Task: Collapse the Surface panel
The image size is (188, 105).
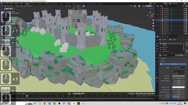Action: click(x=163, y=61)
